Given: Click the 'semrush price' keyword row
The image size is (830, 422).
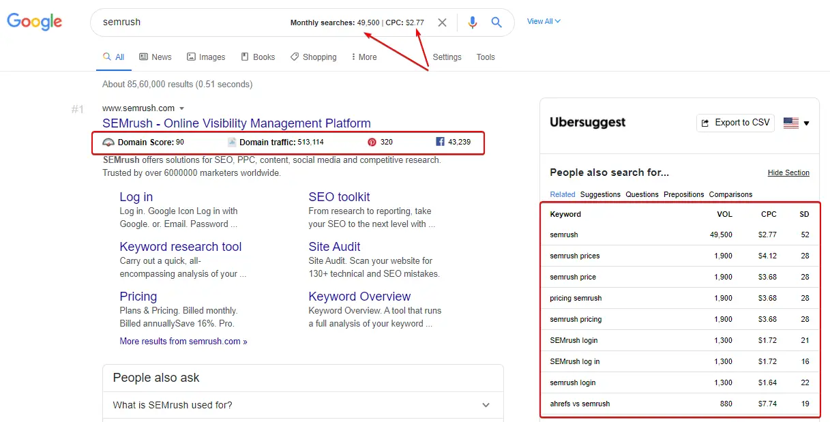Looking at the screenshot, I should 680,277.
